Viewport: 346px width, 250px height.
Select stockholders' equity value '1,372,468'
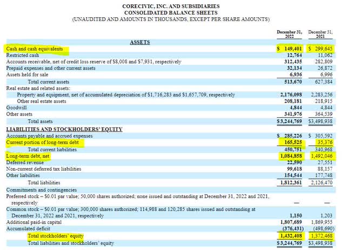click(x=322, y=236)
